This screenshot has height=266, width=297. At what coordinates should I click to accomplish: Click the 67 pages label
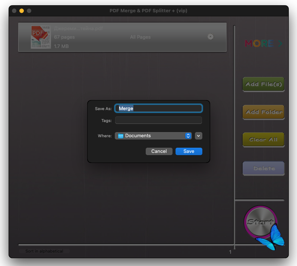coord(64,37)
